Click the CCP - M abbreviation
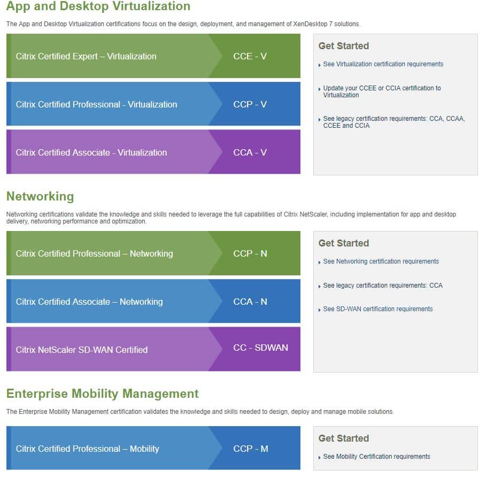 (251, 449)
